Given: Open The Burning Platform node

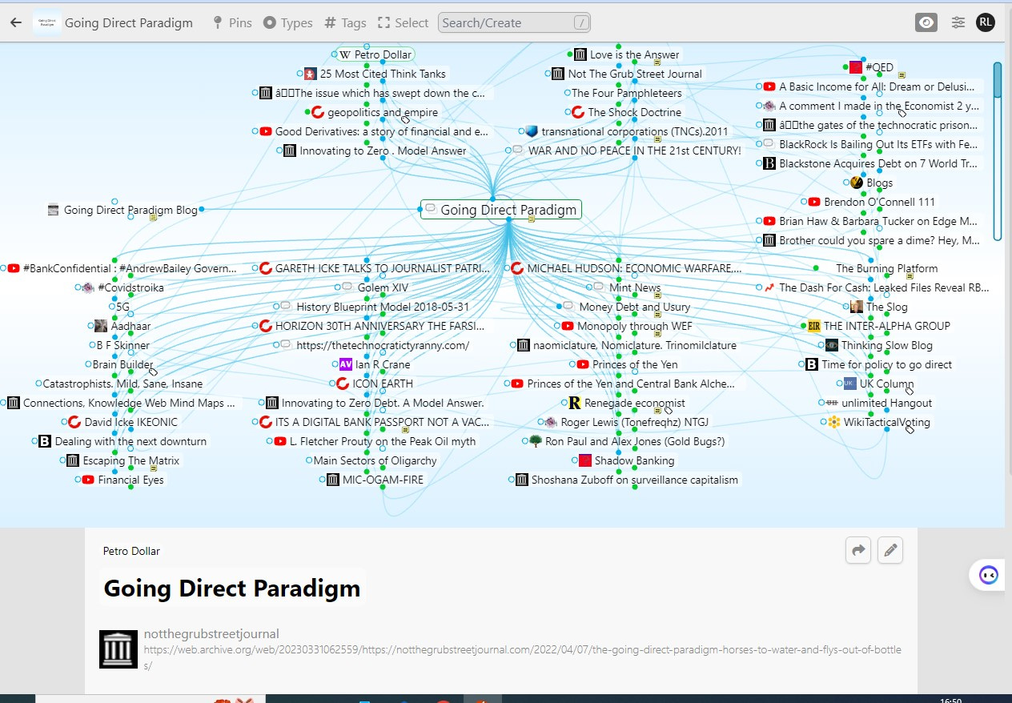Looking at the screenshot, I should pos(886,268).
